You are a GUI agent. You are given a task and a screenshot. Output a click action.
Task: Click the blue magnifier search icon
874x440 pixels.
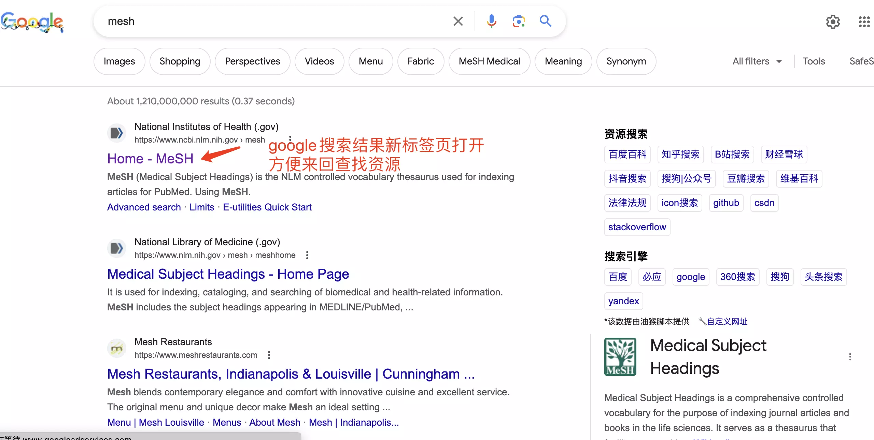pyautogui.click(x=545, y=21)
